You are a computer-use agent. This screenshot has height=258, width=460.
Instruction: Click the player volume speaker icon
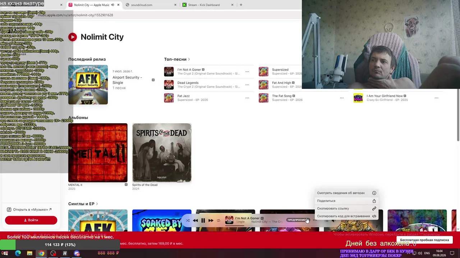pyautogui.click(x=333, y=221)
